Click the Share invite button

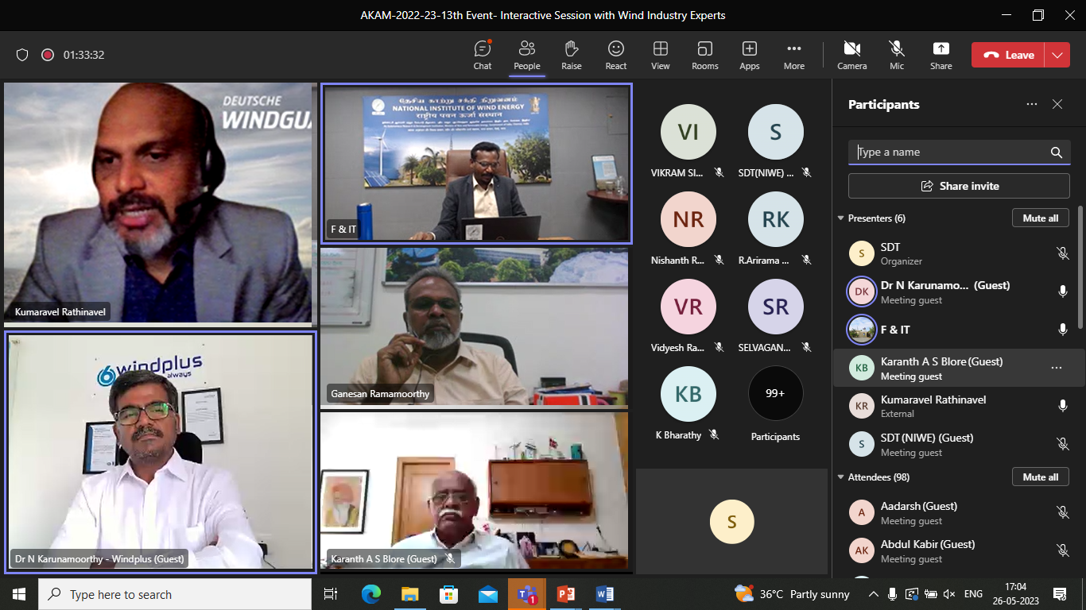coord(959,186)
